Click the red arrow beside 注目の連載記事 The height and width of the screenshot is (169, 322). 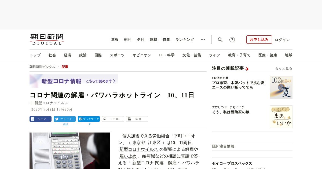(x=247, y=69)
